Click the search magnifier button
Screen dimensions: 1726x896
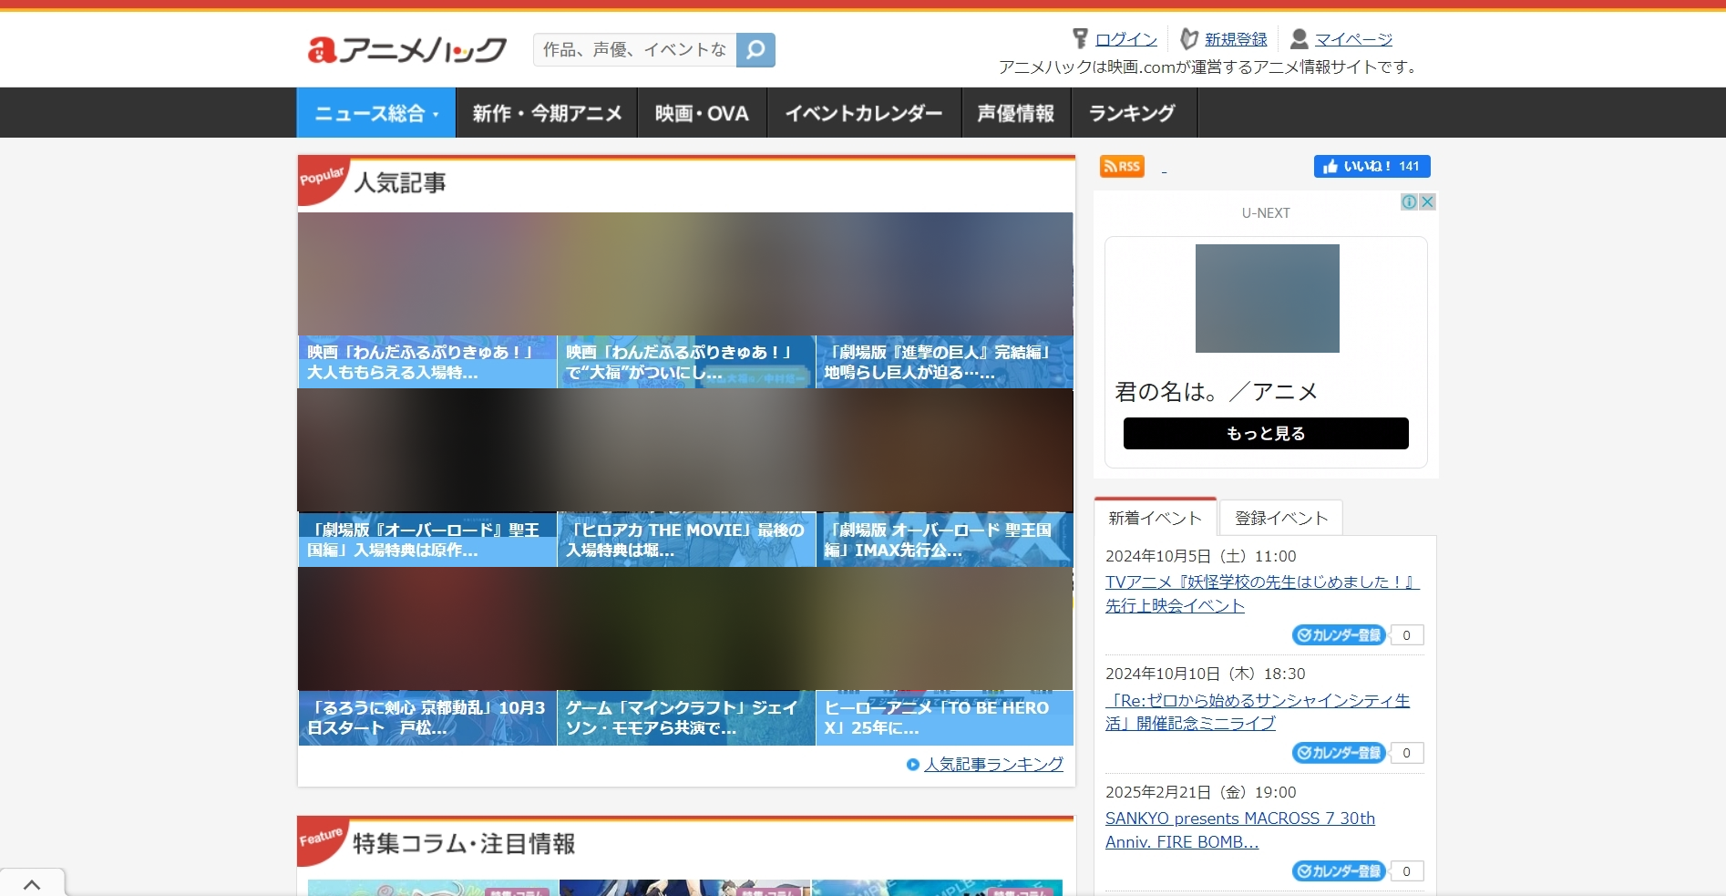coord(755,50)
